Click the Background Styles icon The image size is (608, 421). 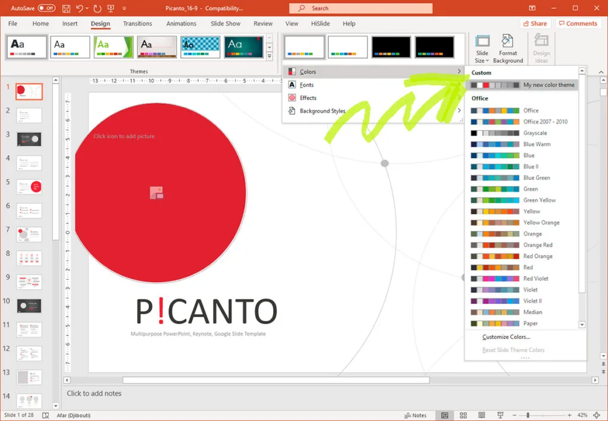click(x=292, y=111)
